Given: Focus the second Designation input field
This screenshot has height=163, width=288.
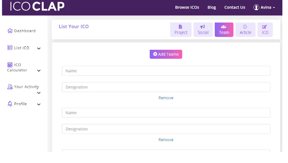Looking at the screenshot, I should [x=166, y=129].
